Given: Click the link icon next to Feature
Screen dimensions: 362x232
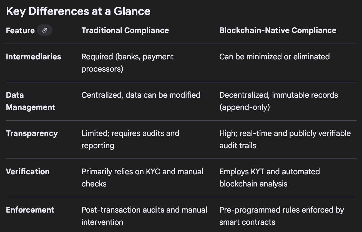Looking at the screenshot, I should [45, 30].
